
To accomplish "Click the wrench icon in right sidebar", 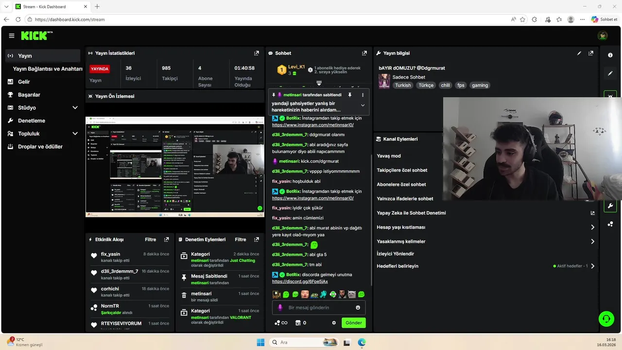I will (x=610, y=206).
